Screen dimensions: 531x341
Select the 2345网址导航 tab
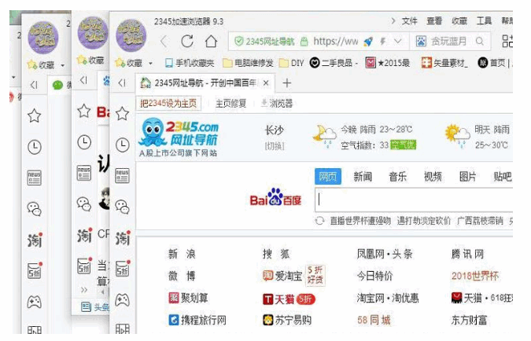click(x=205, y=82)
